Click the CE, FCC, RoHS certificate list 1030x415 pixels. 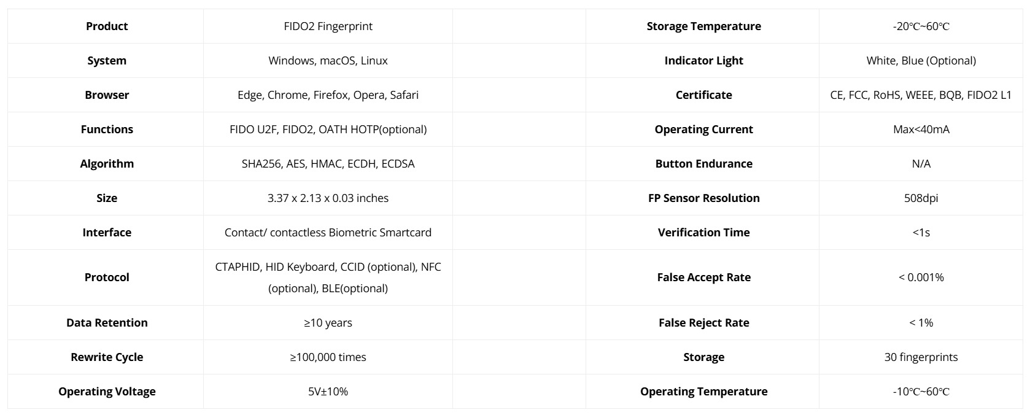(x=921, y=95)
